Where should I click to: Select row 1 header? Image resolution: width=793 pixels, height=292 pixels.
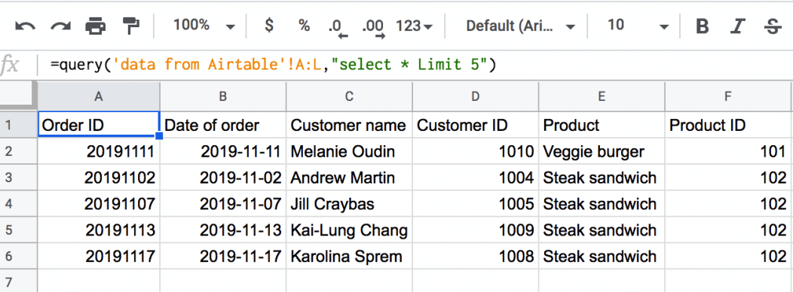click(19, 125)
